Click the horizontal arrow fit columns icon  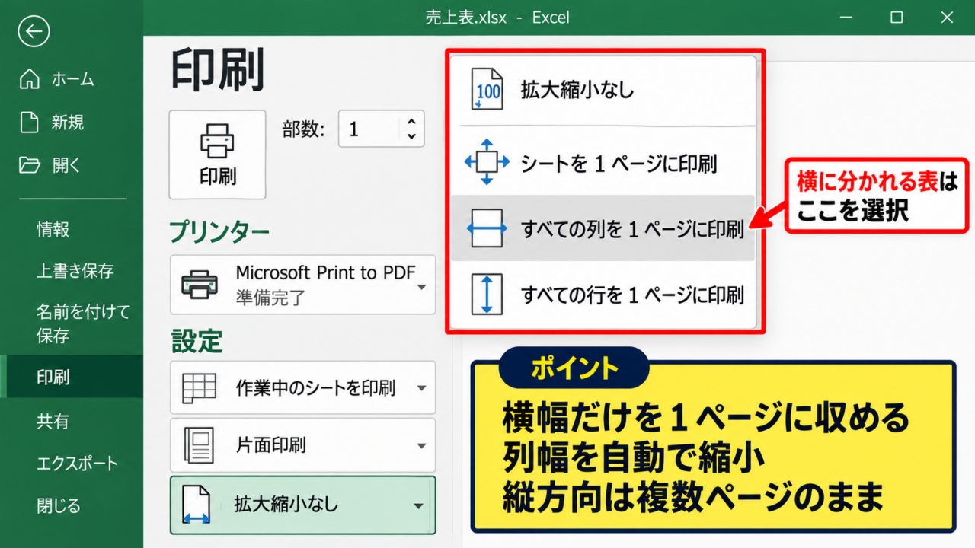point(487,228)
